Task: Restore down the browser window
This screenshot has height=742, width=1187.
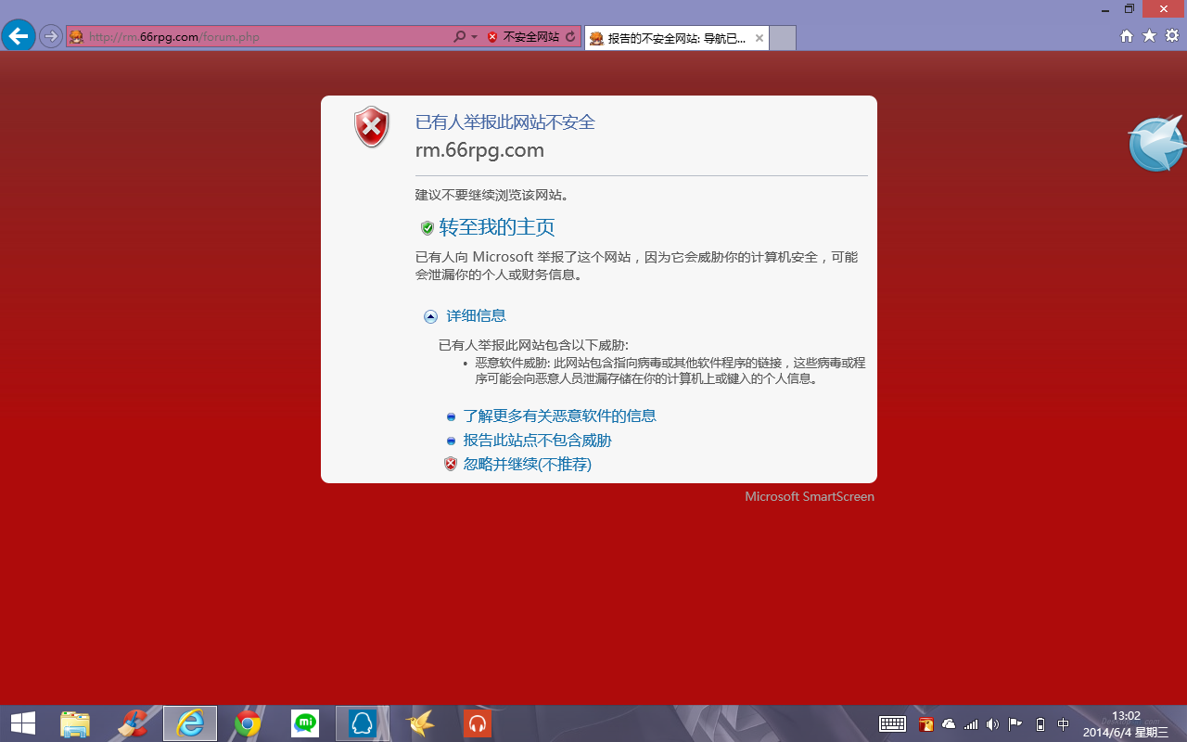Action: (1129, 8)
